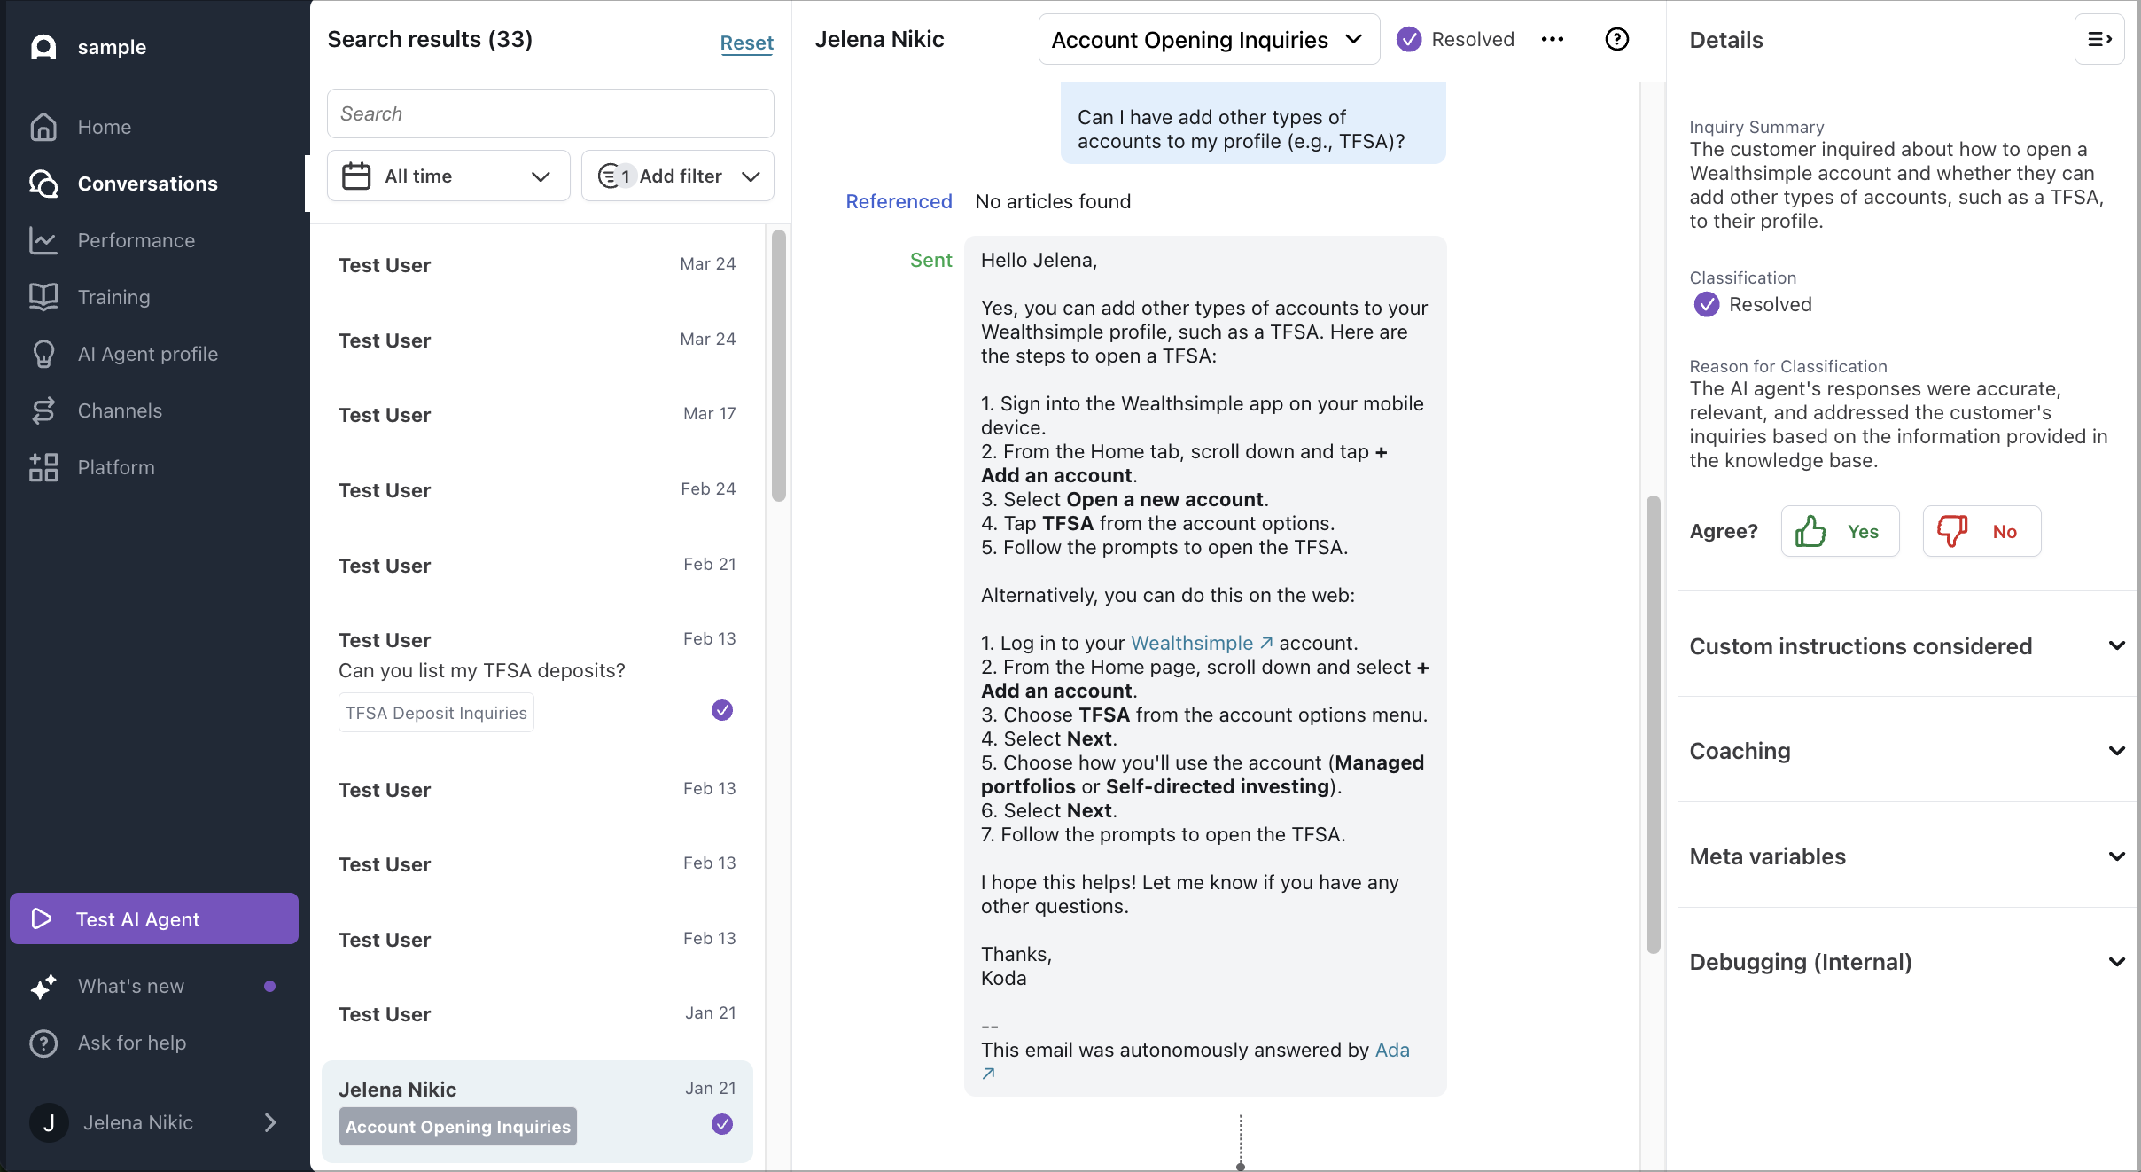This screenshot has height=1172, width=2141.
Task: Click the Performance chart icon in sidebar
Action: pyautogui.click(x=43, y=240)
